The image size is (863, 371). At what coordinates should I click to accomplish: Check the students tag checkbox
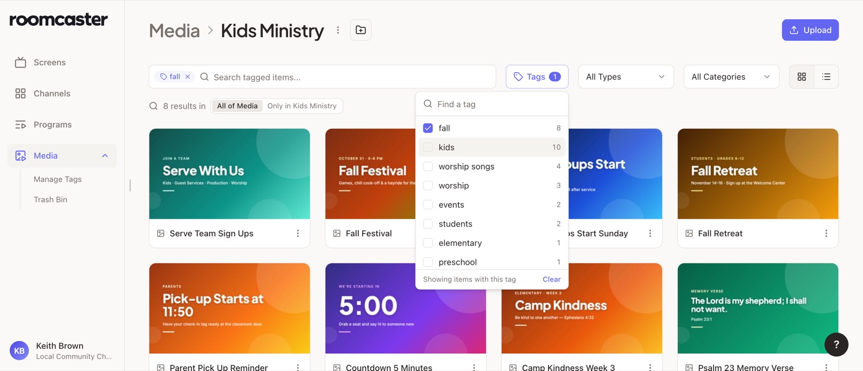[428, 224]
